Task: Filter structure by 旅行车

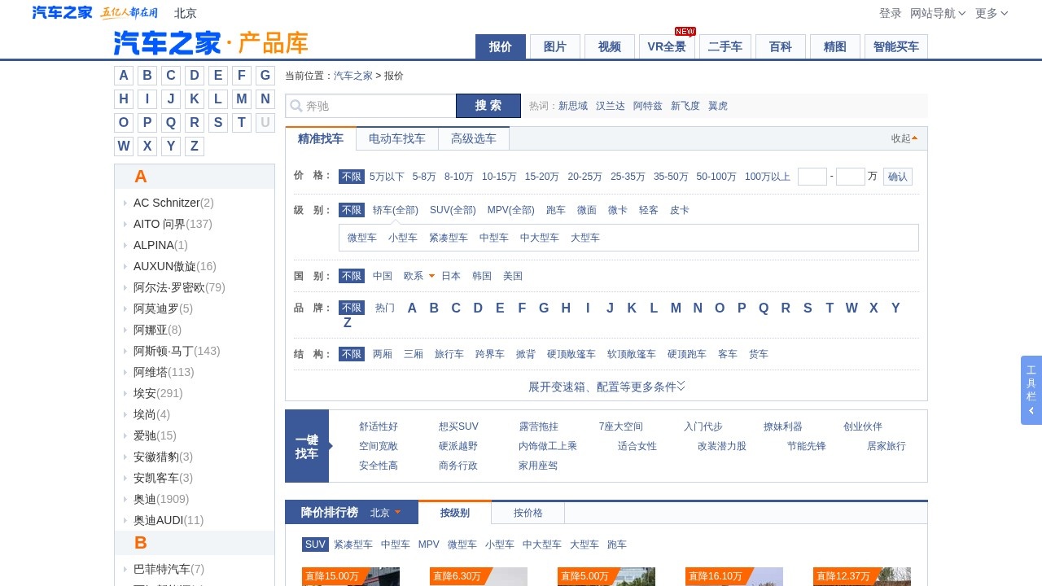Action: (x=449, y=354)
